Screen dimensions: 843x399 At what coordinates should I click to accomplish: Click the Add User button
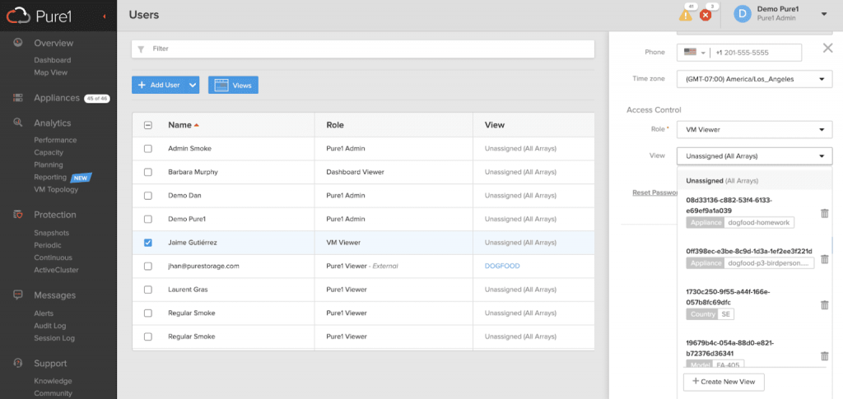pyautogui.click(x=159, y=85)
